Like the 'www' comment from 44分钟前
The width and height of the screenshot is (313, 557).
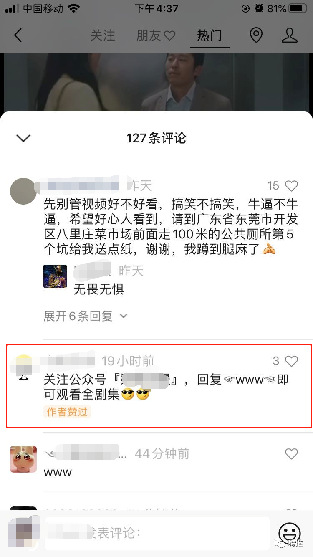[291, 454]
